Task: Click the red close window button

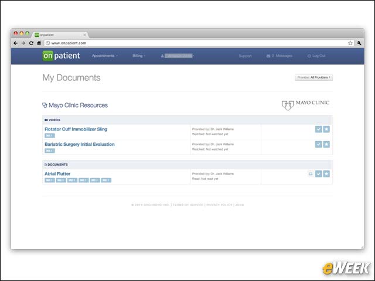Action: (16, 33)
